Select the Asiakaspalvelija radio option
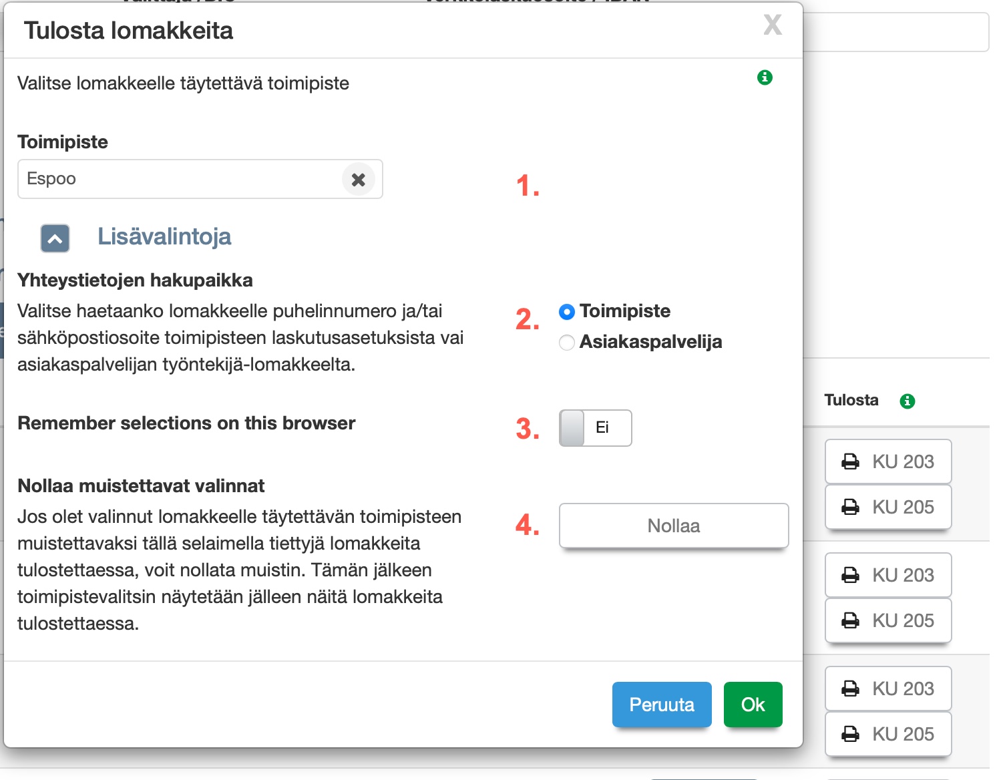This screenshot has height=780, width=1003. [x=567, y=343]
